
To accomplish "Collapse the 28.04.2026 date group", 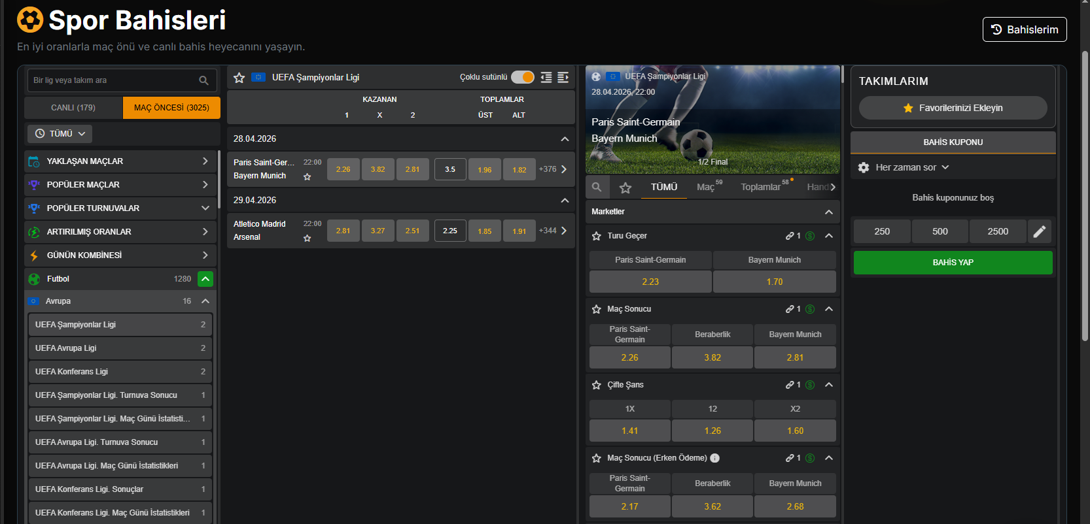I will coord(565,139).
